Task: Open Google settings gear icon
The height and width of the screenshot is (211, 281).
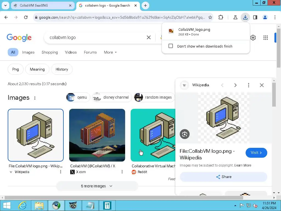Action: tap(253, 38)
